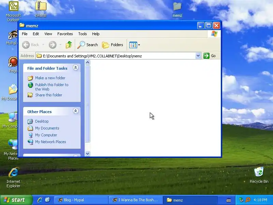The width and height of the screenshot is (273, 205).
Task: Click the Share this folder icon
Action: [30, 95]
